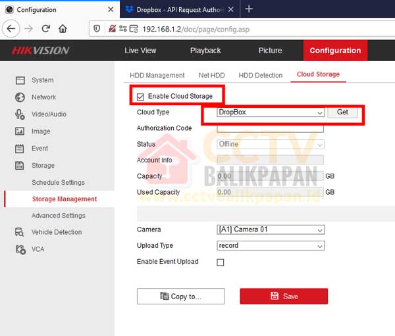Click the shield tracking protection icon

pos(97,29)
